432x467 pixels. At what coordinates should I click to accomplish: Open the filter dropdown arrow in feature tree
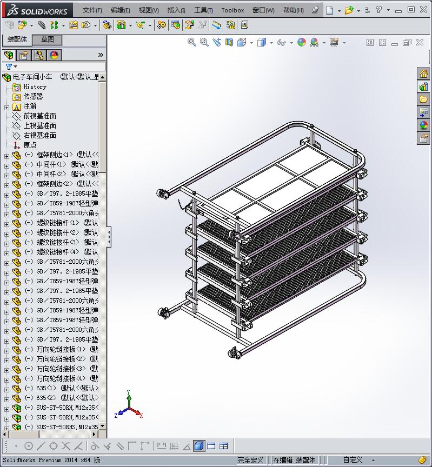click(16, 66)
